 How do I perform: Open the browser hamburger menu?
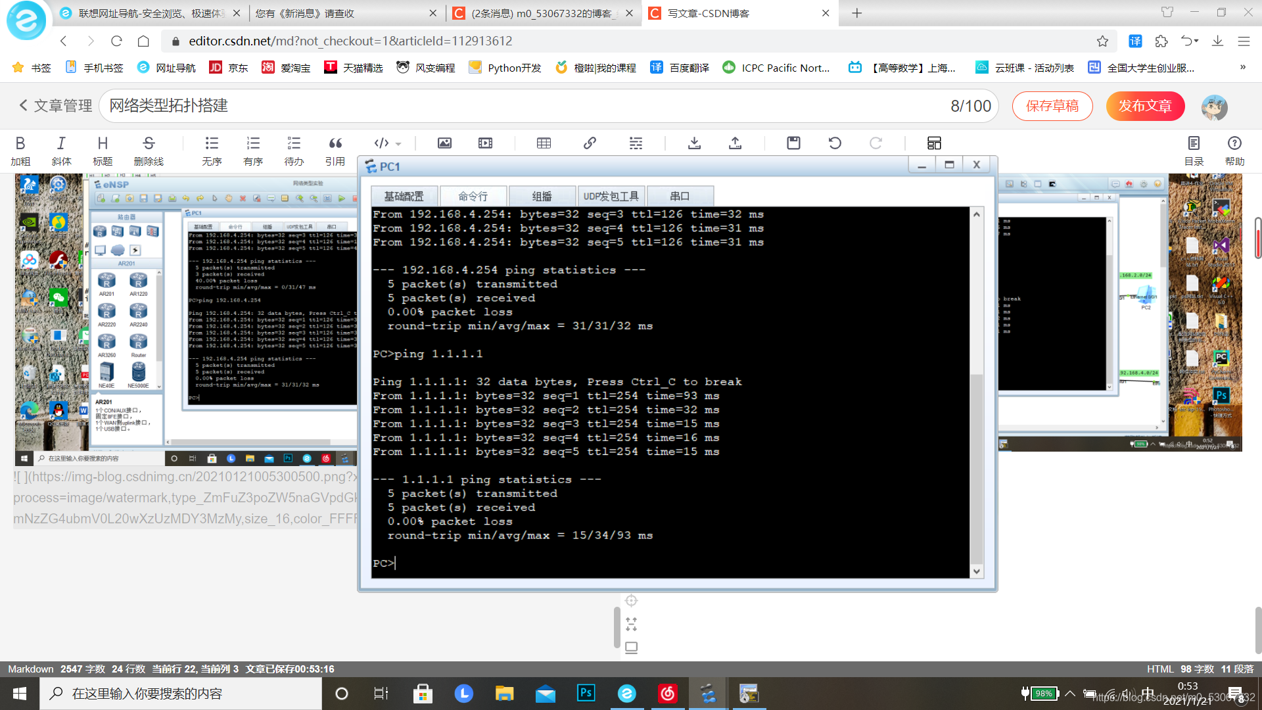point(1244,41)
